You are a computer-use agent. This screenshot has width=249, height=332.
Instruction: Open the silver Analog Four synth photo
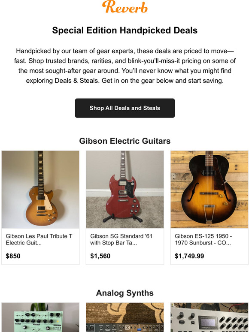(210, 317)
